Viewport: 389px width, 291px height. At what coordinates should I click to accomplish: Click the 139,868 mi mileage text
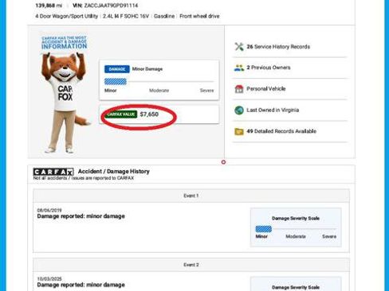click(x=49, y=6)
